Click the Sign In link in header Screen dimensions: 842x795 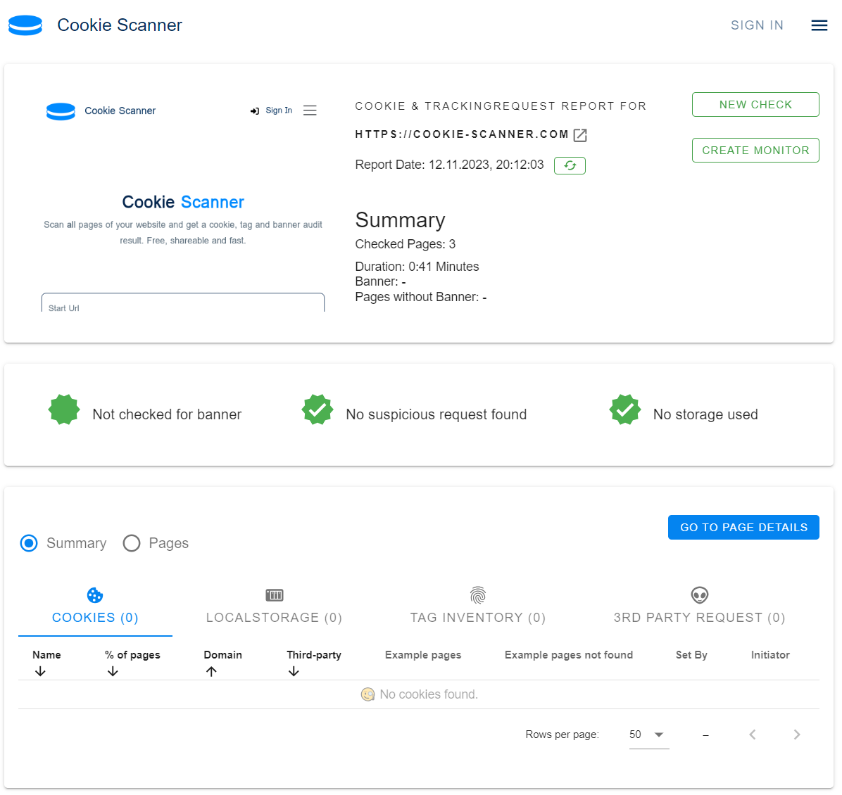click(757, 25)
